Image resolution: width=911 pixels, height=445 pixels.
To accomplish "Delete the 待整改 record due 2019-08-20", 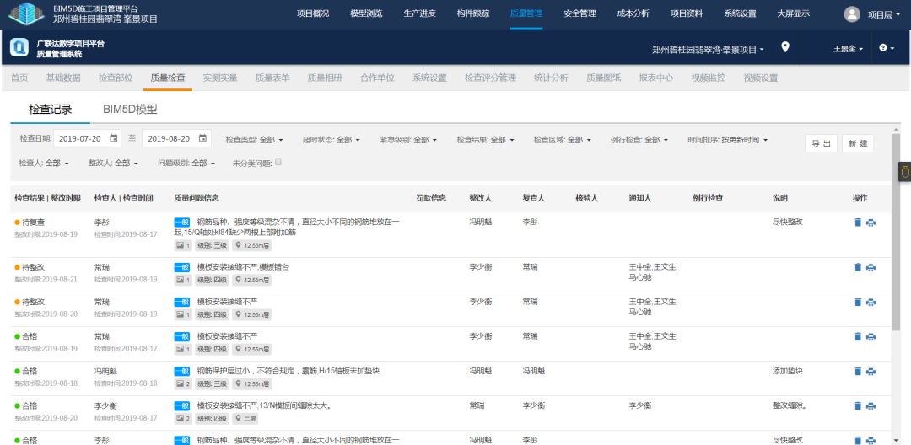I will 858,303.
